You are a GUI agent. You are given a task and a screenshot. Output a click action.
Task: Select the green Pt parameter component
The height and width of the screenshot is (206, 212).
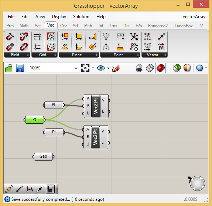(x=34, y=120)
